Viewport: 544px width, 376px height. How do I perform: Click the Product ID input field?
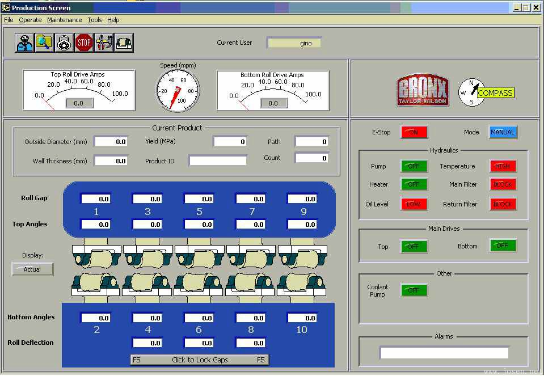point(218,160)
